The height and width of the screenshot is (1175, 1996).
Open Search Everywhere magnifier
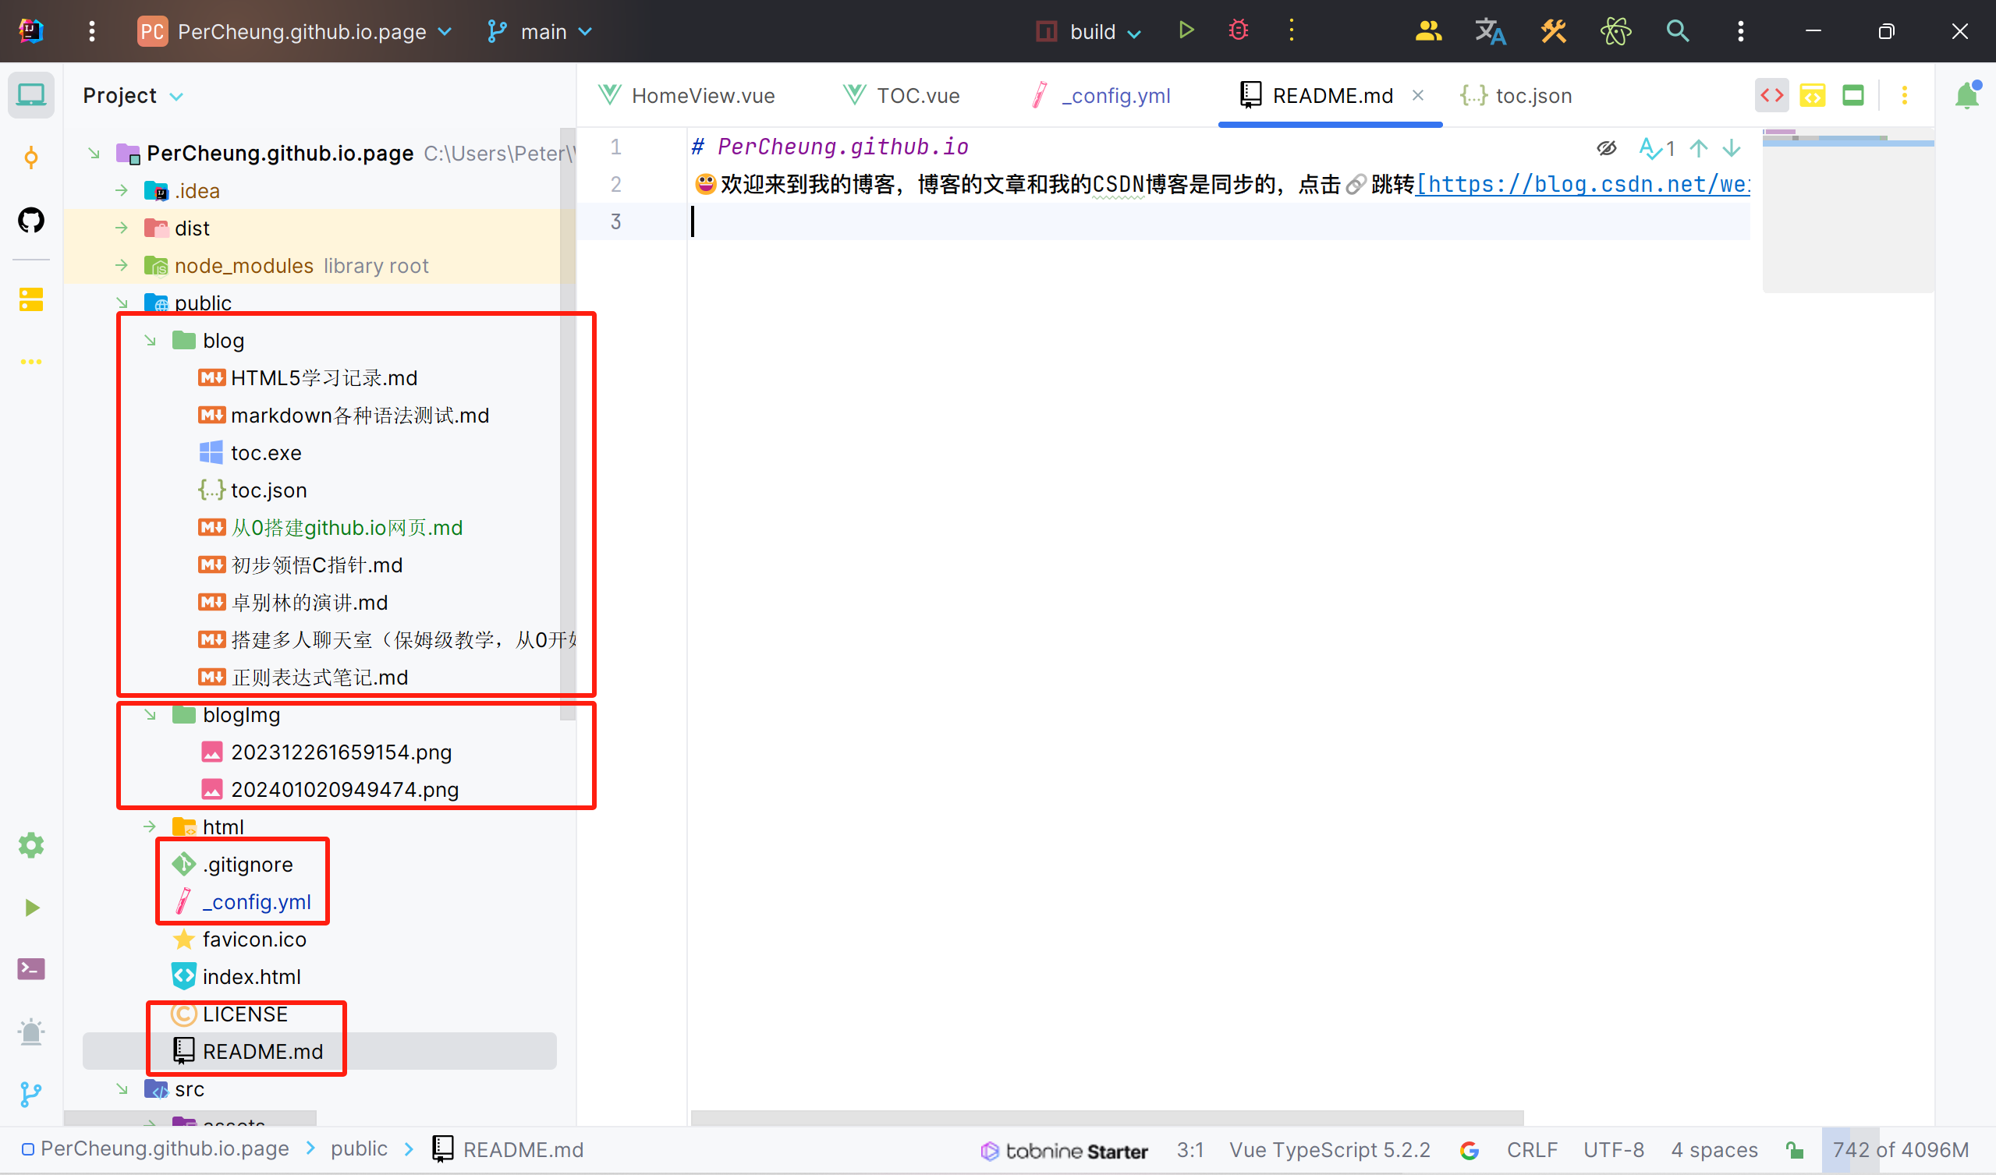(x=1678, y=31)
